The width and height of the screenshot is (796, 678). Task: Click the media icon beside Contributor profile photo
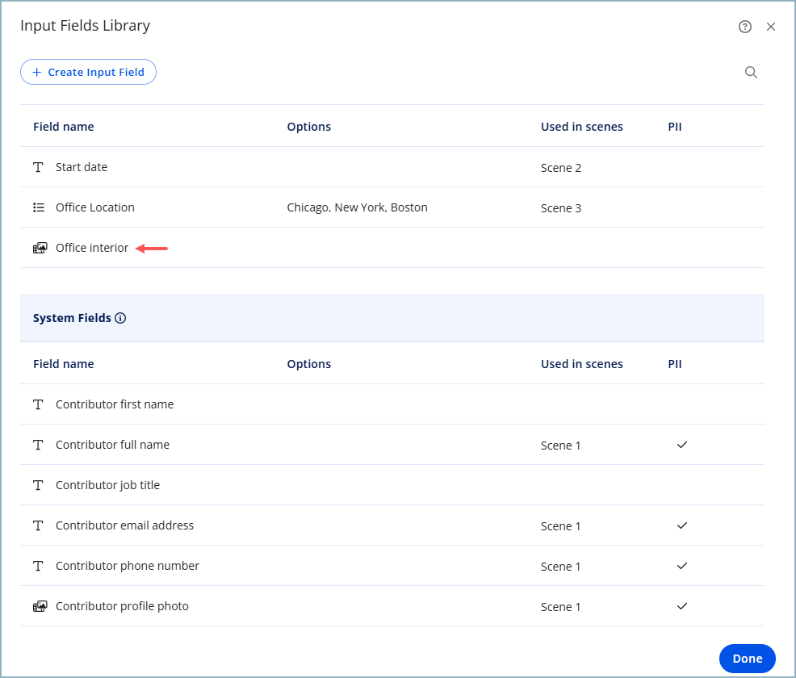click(x=40, y=606)
